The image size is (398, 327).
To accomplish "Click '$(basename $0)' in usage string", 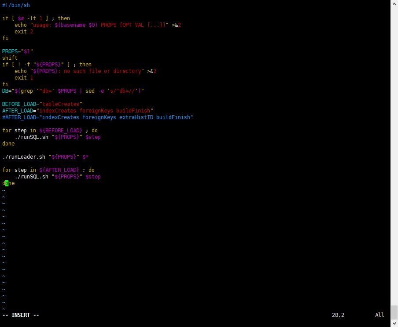I will click(x=76, y=25).
